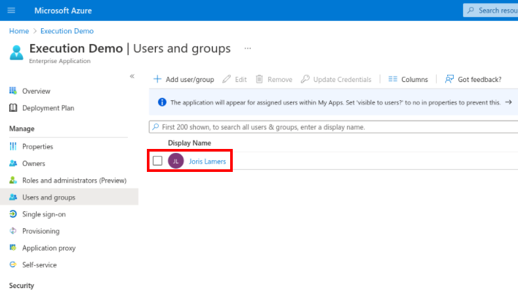Open Owners page
518x292 pixels.
tap(33, 163)
